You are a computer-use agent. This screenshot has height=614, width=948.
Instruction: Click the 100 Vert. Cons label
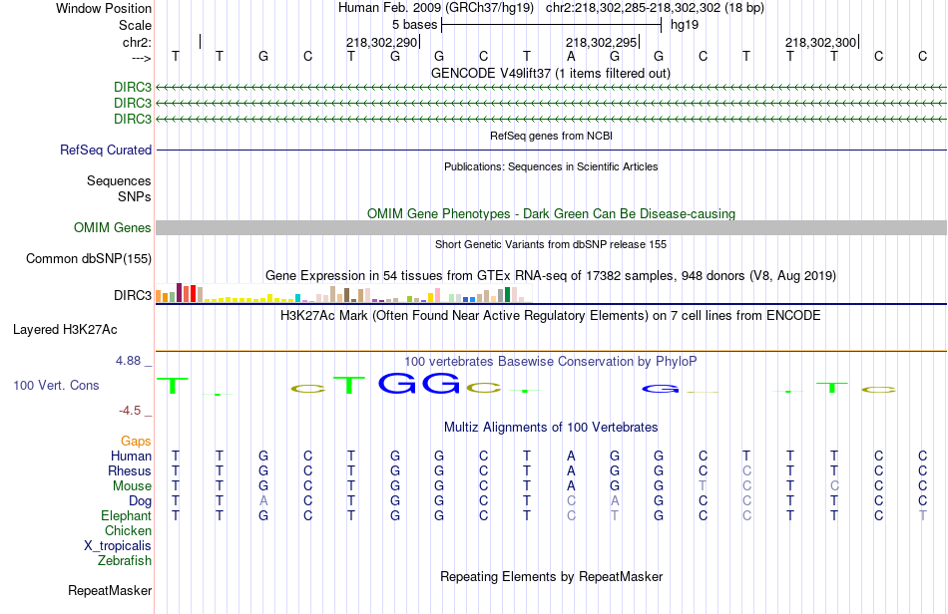56,385
